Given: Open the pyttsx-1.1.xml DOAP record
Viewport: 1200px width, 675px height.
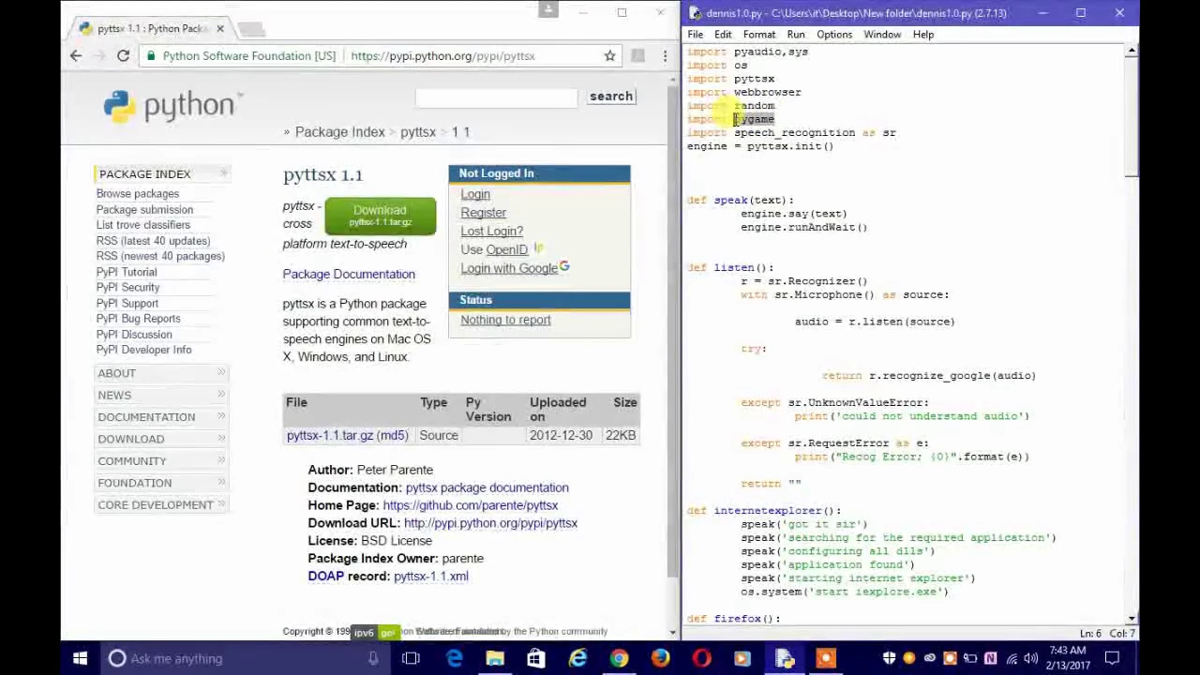Looking at the screenshot, I should pos(430,577).
